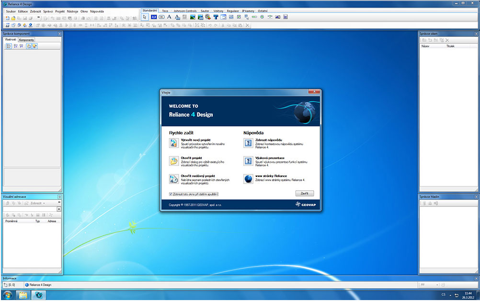Click the house icon in second toolbar row
Screen dimensions: 480x302
(x=25, y=25)
